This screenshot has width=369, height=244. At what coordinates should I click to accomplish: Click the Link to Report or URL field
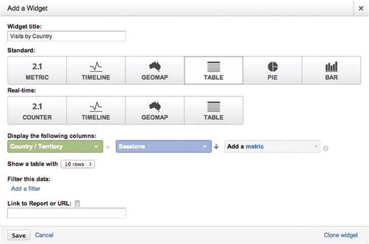[67, 213]
